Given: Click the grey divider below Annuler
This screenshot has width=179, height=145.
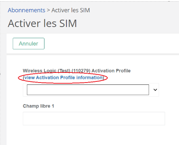Looking at the screenshot, I should coord(93,54).
